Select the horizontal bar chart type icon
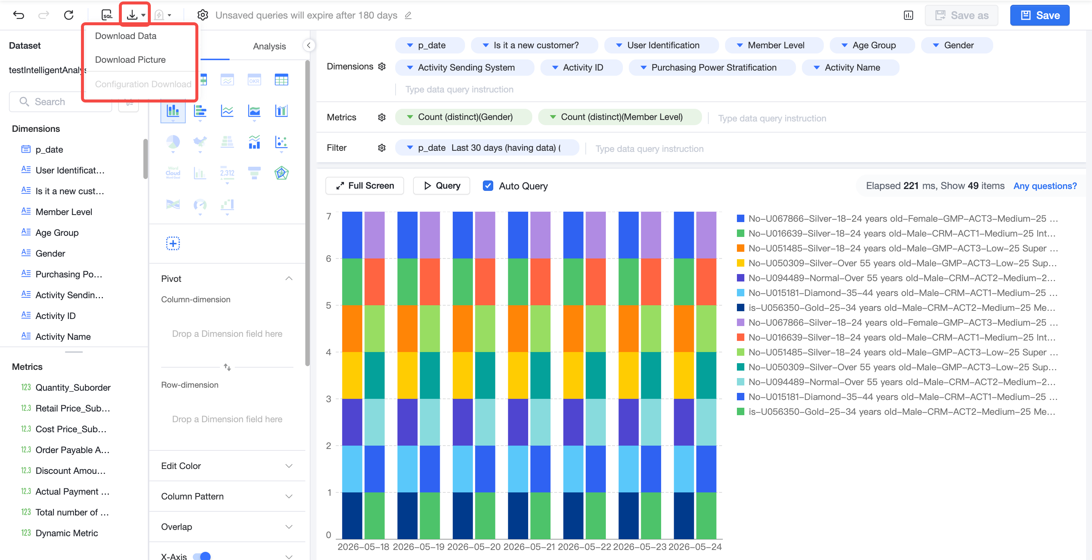Screen dimensions: 1092x560 click(x=200, y=111)
